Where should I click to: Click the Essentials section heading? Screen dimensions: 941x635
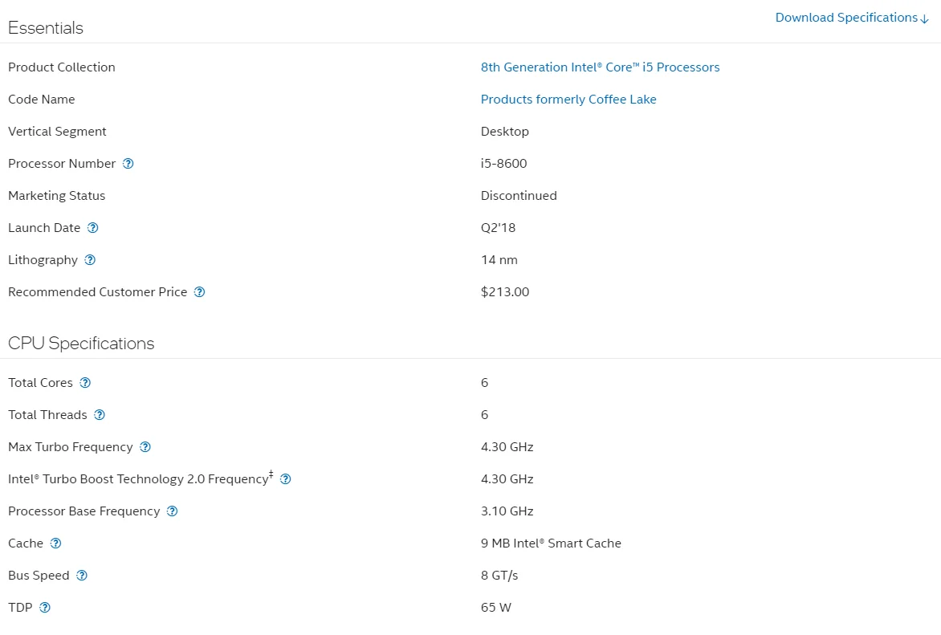[46, 28]
